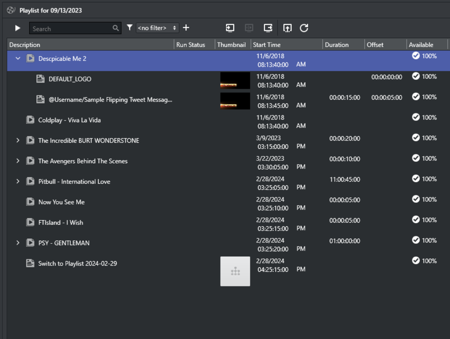The height and width of the screenshot is (339, 450).
Task: Click the export upload arrow icon in the toolbar
Action: 287,28
